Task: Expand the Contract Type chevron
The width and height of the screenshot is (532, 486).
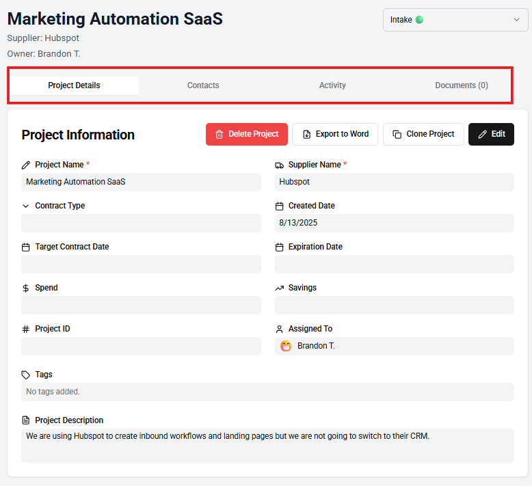Action: tap(26, 206)
